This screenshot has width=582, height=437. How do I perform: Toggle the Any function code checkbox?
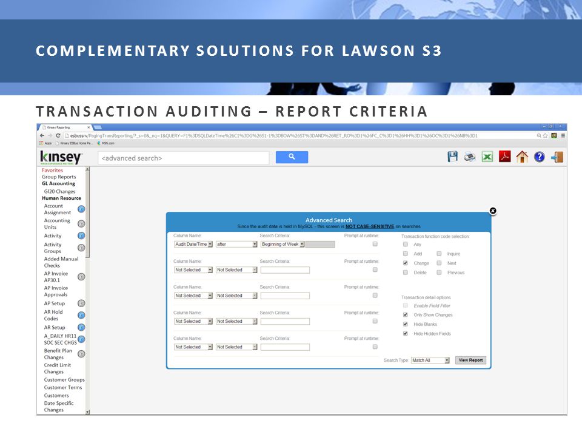point(406,244)
